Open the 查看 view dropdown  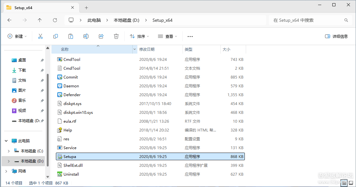[167, 36]
